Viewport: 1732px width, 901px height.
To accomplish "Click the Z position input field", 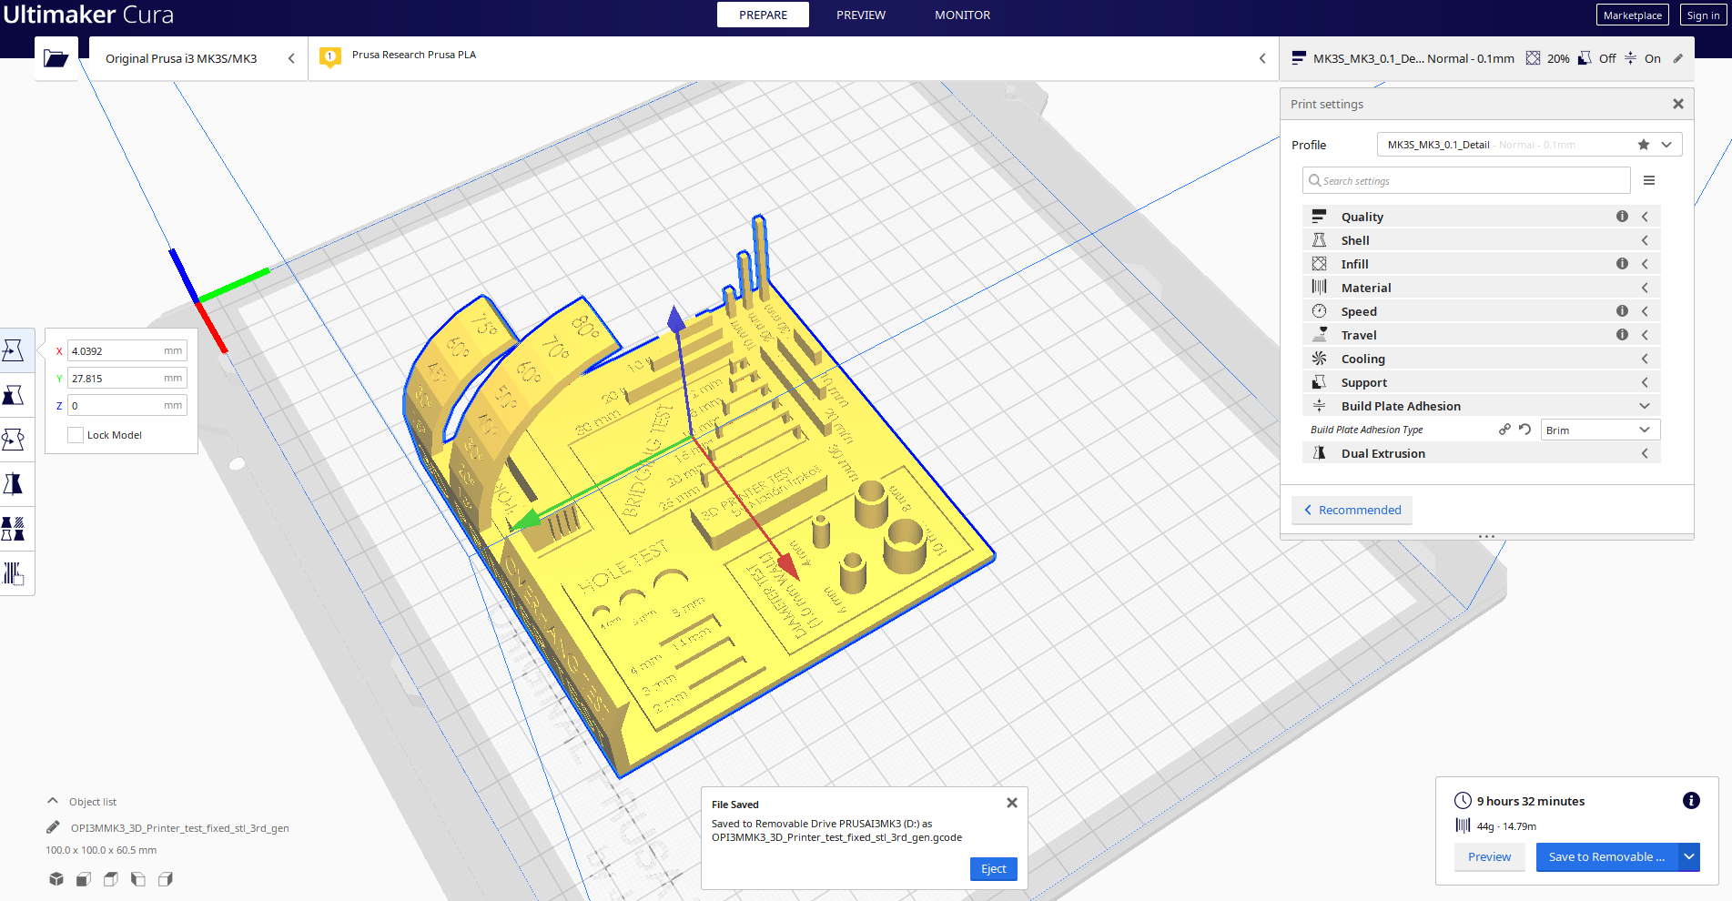I will (x=127, y=405).
